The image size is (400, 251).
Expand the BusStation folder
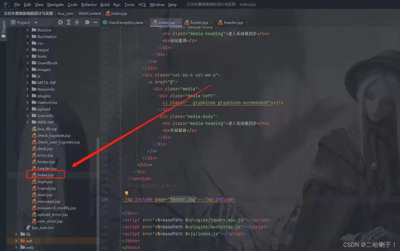(x=27, y=37)
